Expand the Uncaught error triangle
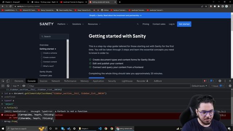Screen dimensions: 233x131 tap(5, 115)
